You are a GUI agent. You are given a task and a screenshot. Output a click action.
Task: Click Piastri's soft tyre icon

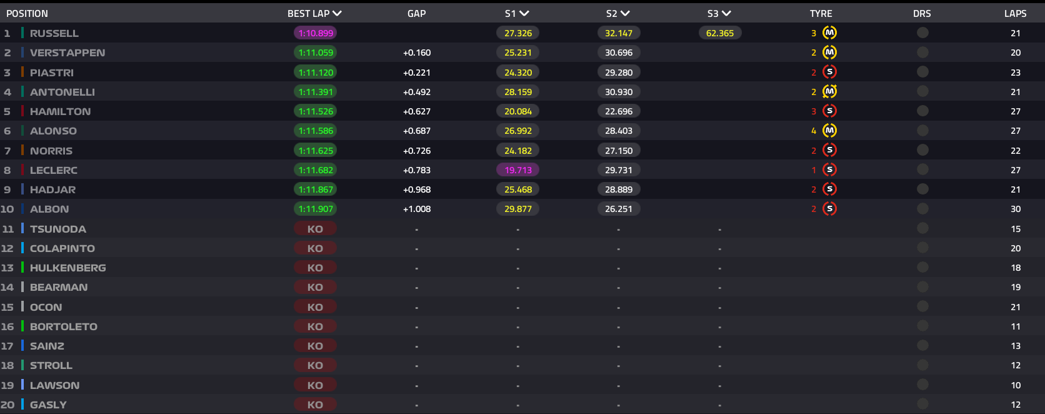829,72
